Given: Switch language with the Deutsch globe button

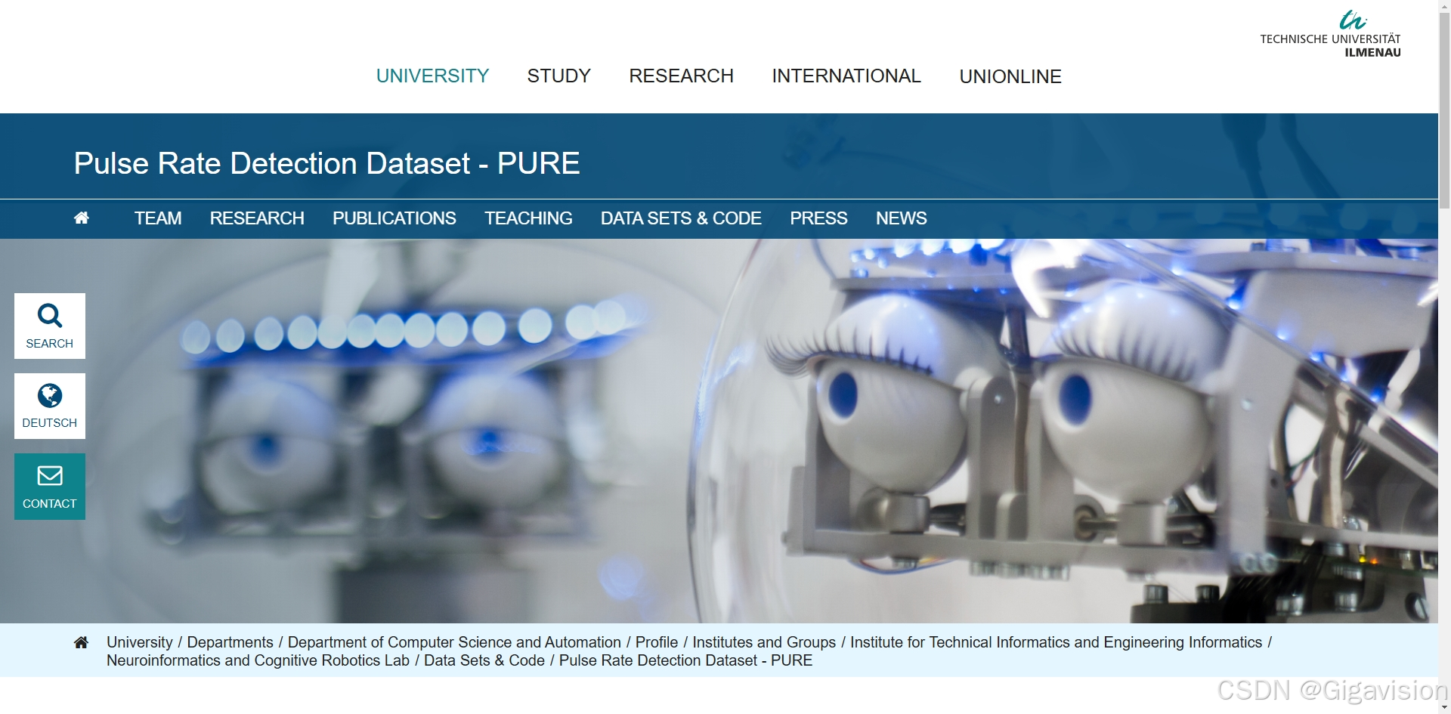Looking at the screenshot, I should coord(50,406).
